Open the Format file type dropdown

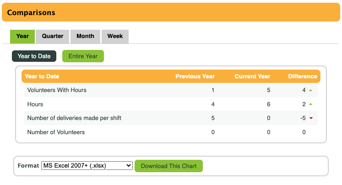[x=87, y=166]
